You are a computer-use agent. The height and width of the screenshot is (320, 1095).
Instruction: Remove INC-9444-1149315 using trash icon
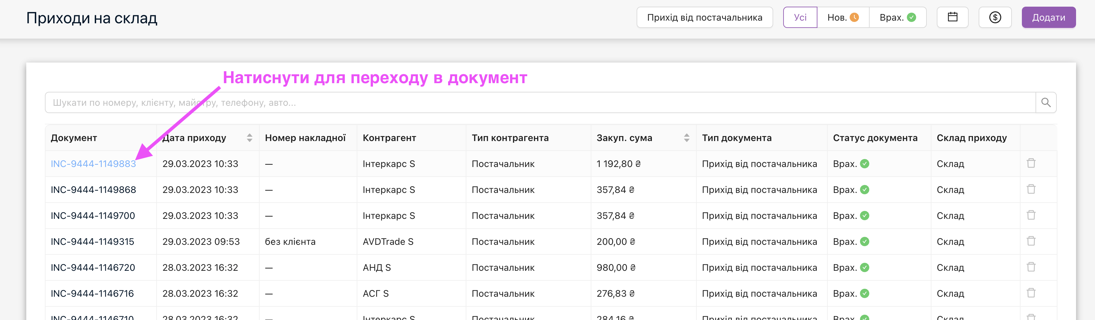click(1031, 241)
